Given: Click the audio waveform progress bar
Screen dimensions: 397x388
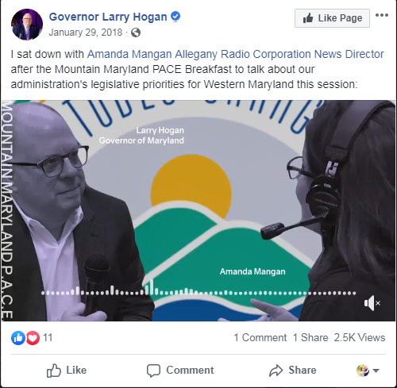Looking at the screenshot, I should (198, 291).
